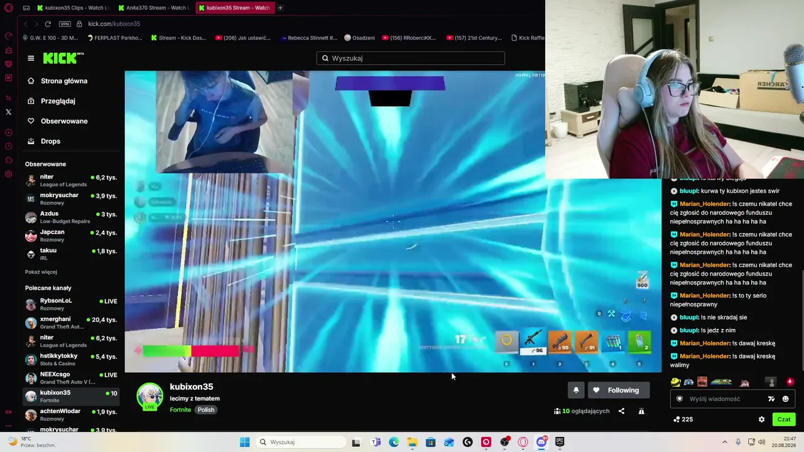Click the chat identity shield icon
This screenshot has height=452, width=804.
tap(679, 399)
